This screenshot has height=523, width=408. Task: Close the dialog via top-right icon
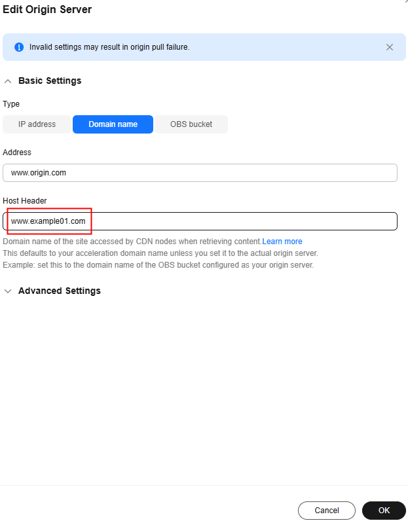pos(405,2)
